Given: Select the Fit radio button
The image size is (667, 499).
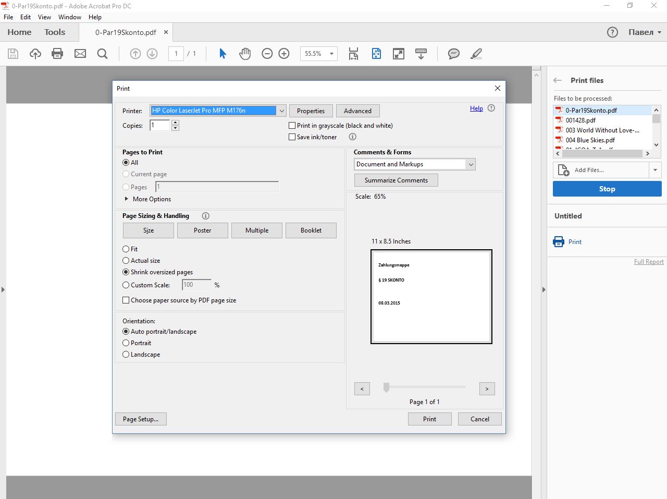Looking at the screenshot, I should (x=126, y=249).
